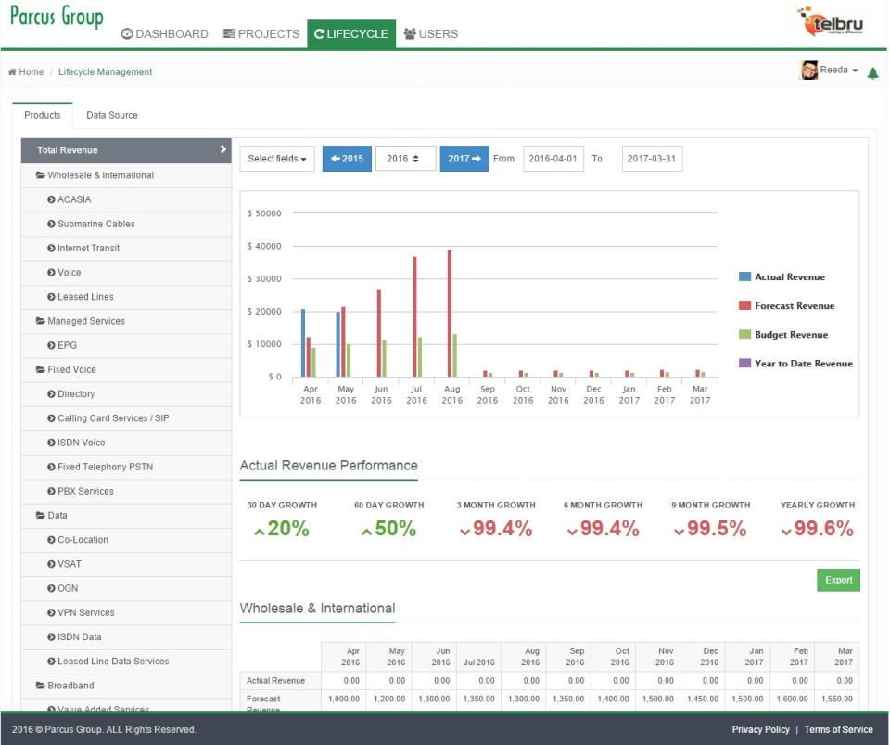Click the telbru logo
Screen dimensions: 890x745
click(x=830, y=21)
